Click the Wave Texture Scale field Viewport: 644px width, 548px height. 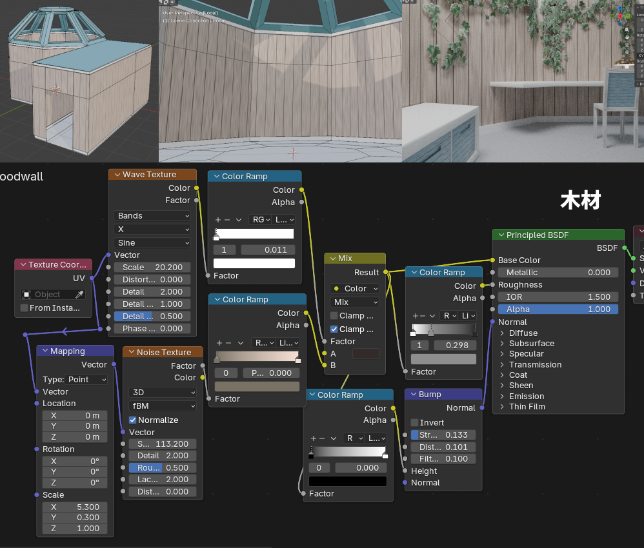[x=152, y=268]
